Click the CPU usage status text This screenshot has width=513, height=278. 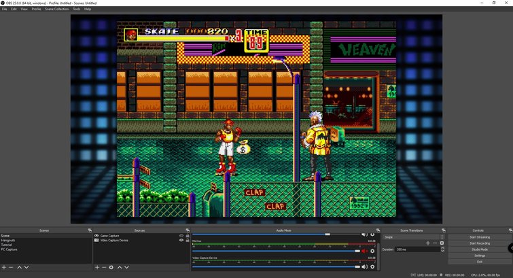tap(485, 275)
